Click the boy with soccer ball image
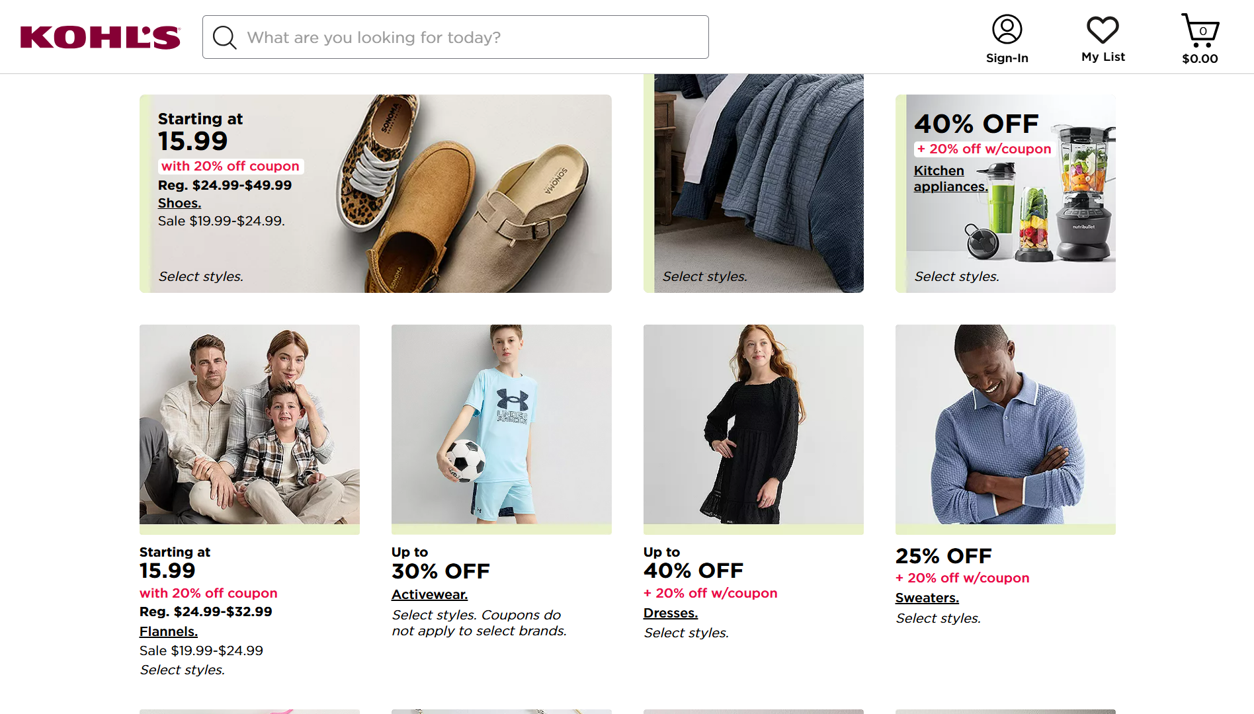Screen dimensions: 1254x714 (x=501, y=424)
